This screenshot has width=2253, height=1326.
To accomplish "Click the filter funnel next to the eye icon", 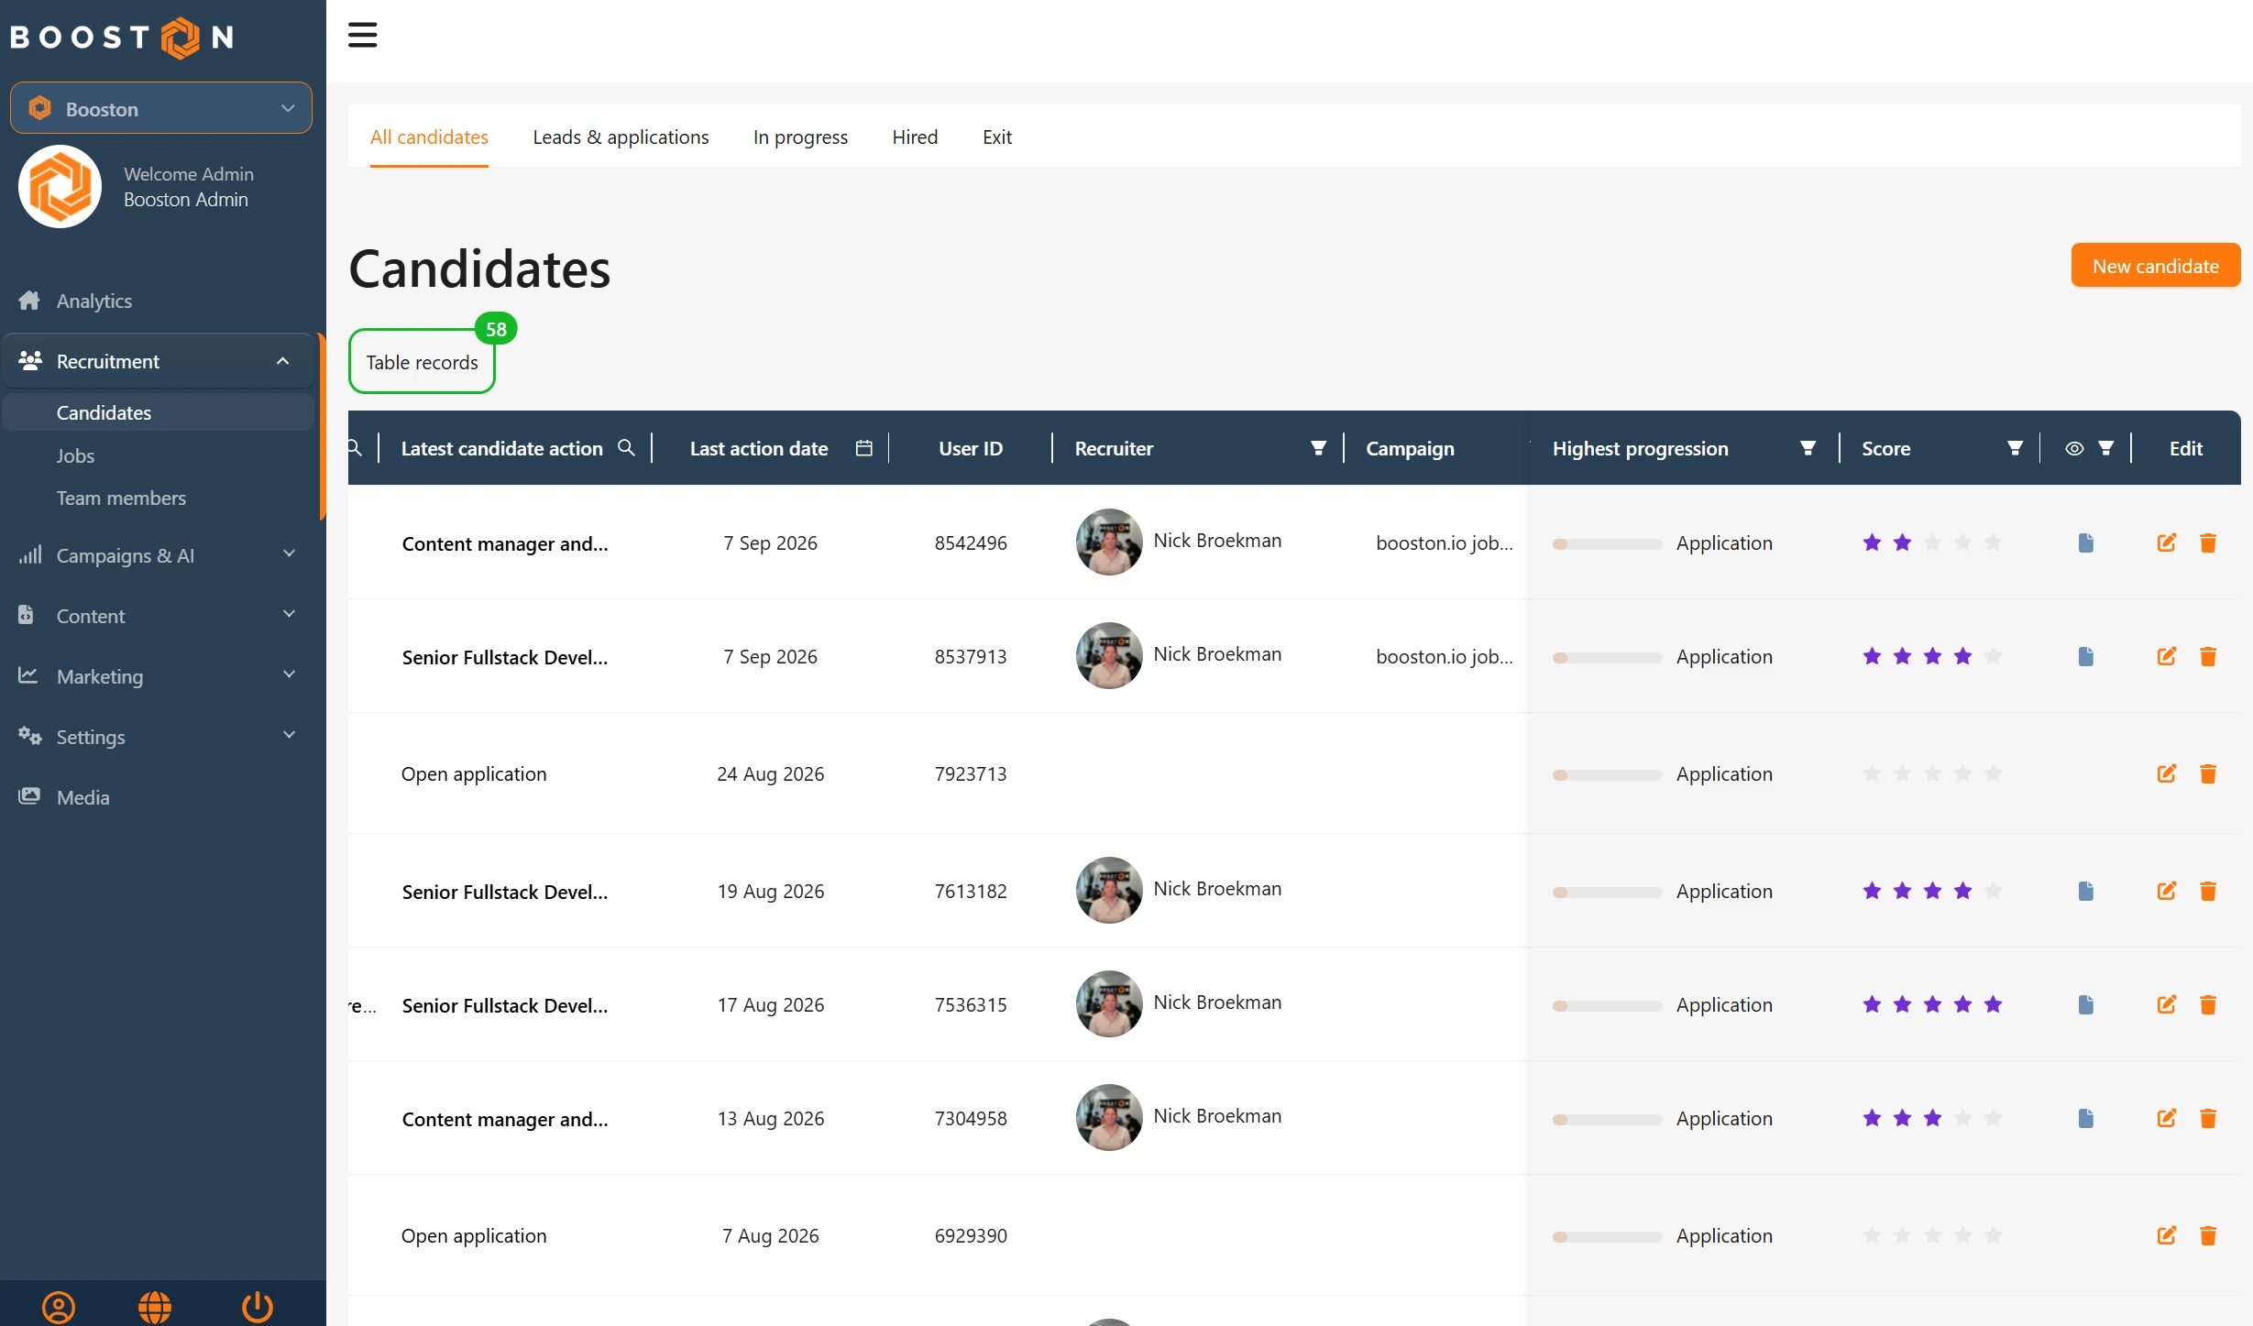I will [x=2106, y=448].
